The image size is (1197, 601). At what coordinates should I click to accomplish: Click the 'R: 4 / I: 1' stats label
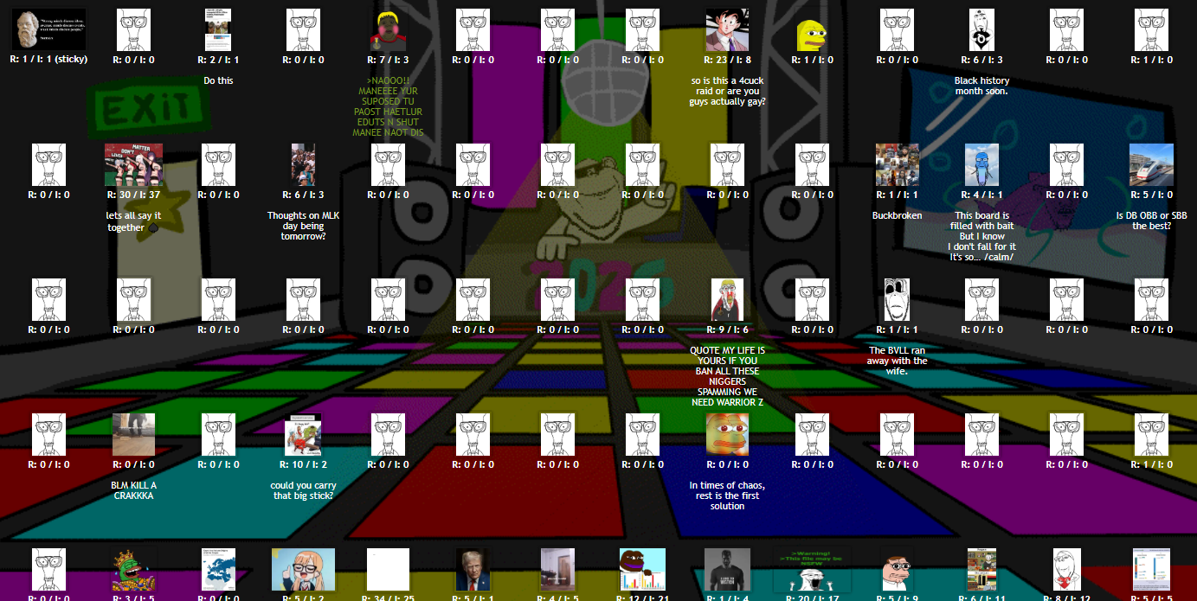point(981,195)
